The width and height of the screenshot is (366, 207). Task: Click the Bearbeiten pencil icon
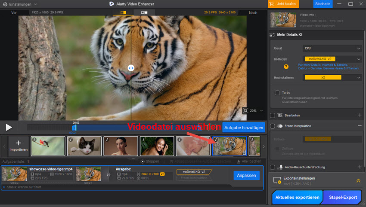[x=280, y=115]
